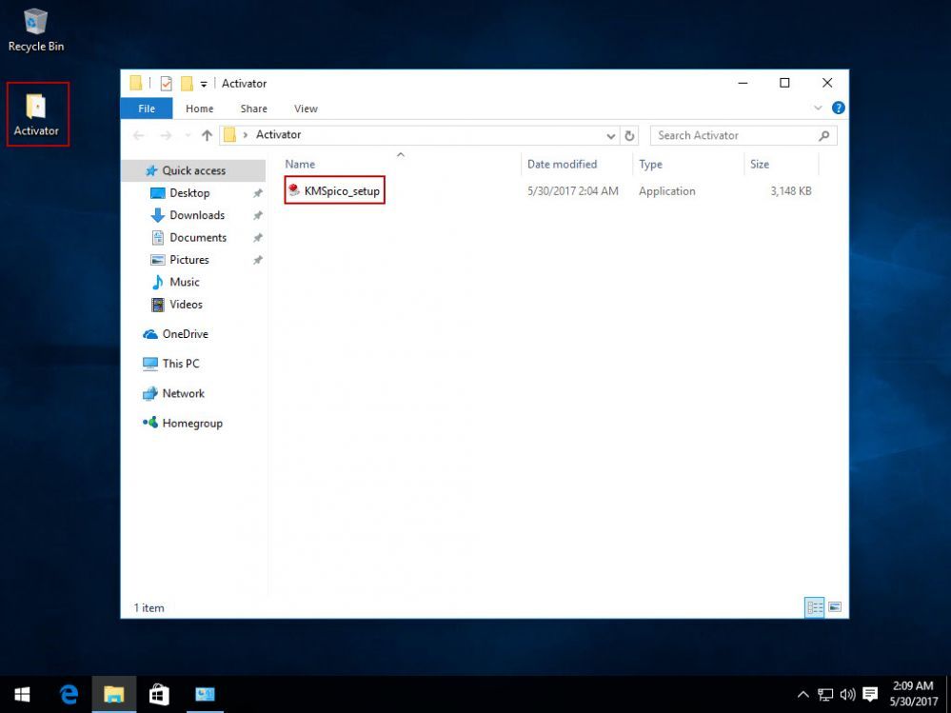Open the volume speaker tray icon
The width and height of the screenshot is (951, 713).
pos(847,695)
